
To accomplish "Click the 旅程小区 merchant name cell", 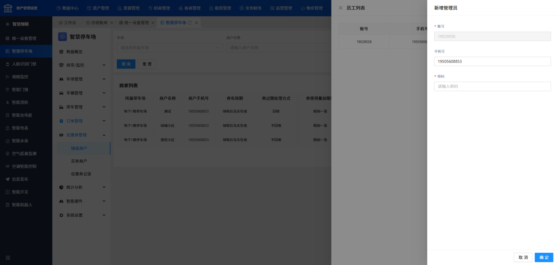I will coord(168,140).
